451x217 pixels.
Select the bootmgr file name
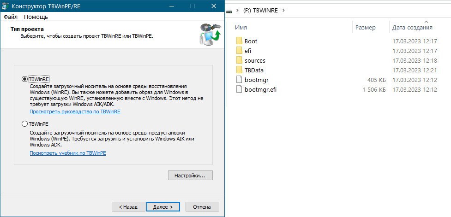(x=257, y=80)
